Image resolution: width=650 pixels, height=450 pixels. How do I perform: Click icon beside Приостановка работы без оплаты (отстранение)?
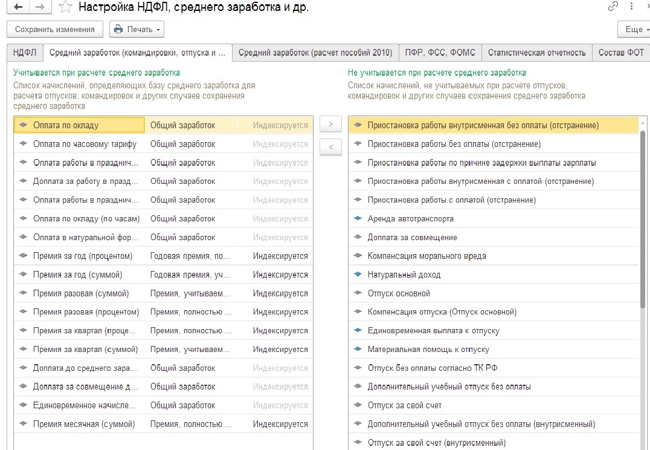pos(358,143)
